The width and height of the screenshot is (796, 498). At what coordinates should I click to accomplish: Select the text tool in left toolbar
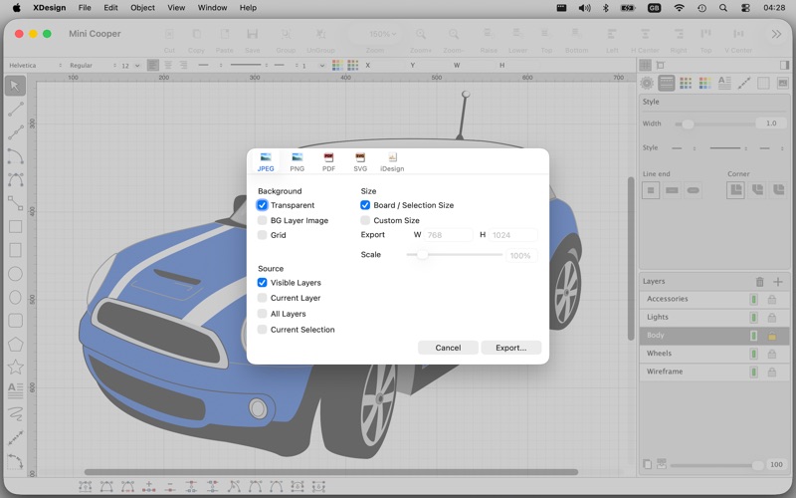pos(15,389)
